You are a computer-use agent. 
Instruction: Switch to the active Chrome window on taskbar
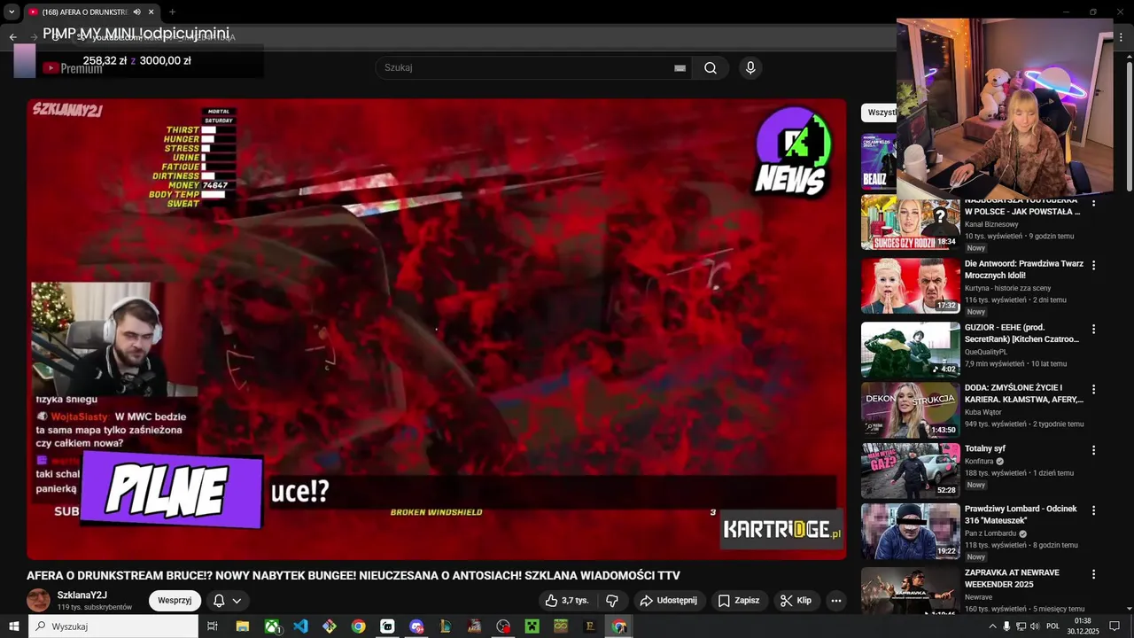(619, 626)
